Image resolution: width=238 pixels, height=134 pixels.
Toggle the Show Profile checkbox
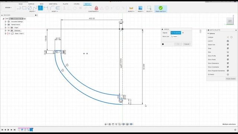pyautogui.click(x=228, y=56)
